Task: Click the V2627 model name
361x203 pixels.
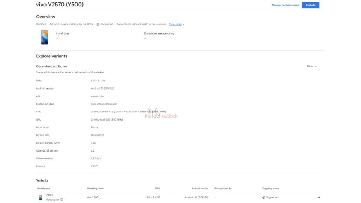Action: (49, 195)
